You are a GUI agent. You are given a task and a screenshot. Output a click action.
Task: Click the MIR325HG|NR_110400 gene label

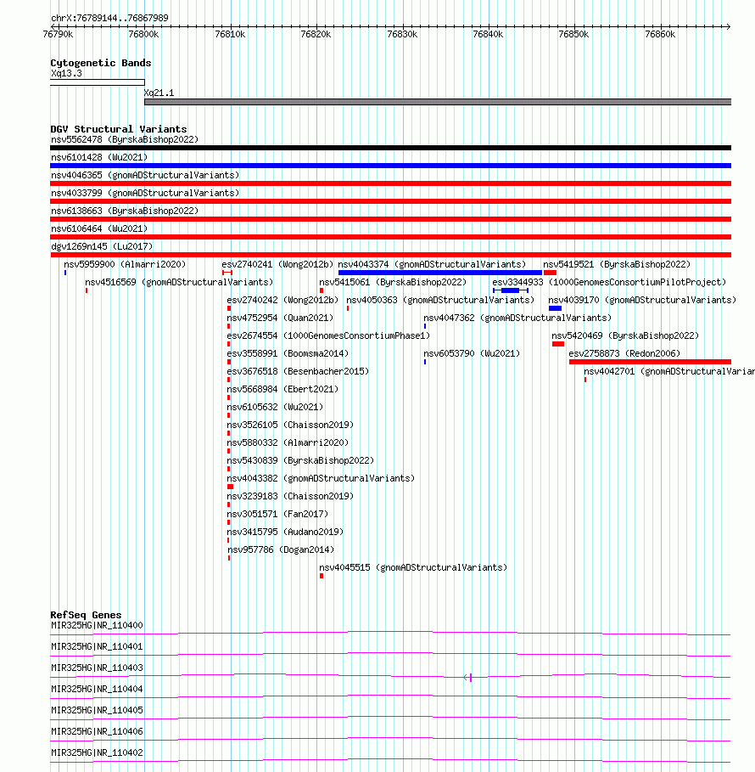click(97, 625)
